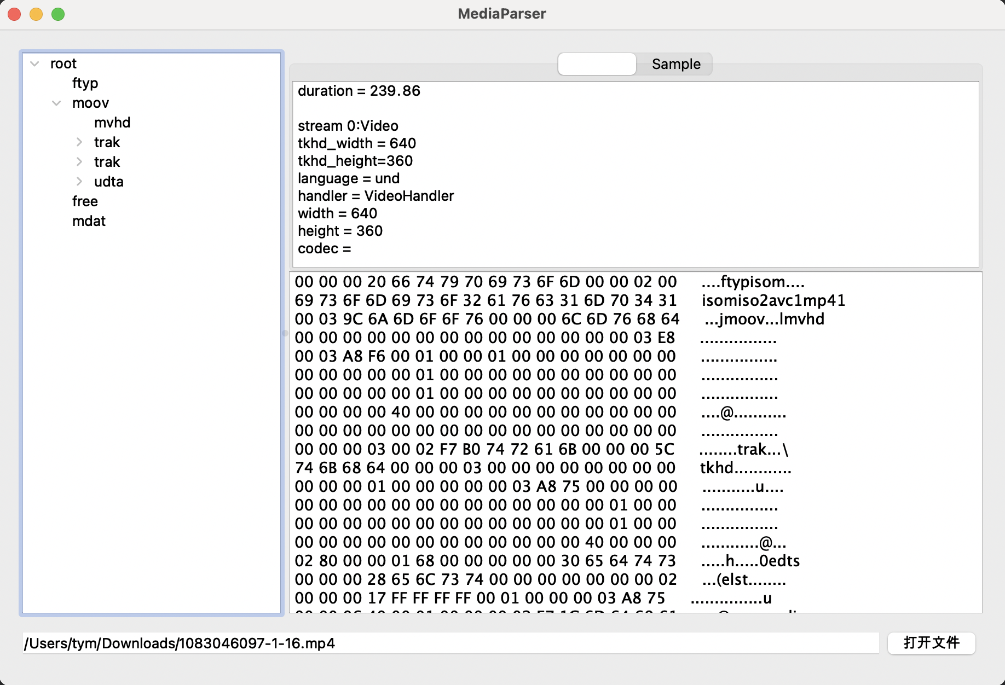Click the Sample button

click(675, 63)
